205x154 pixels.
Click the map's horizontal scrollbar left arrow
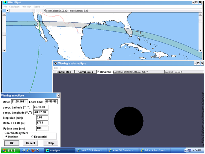(8, 11)
